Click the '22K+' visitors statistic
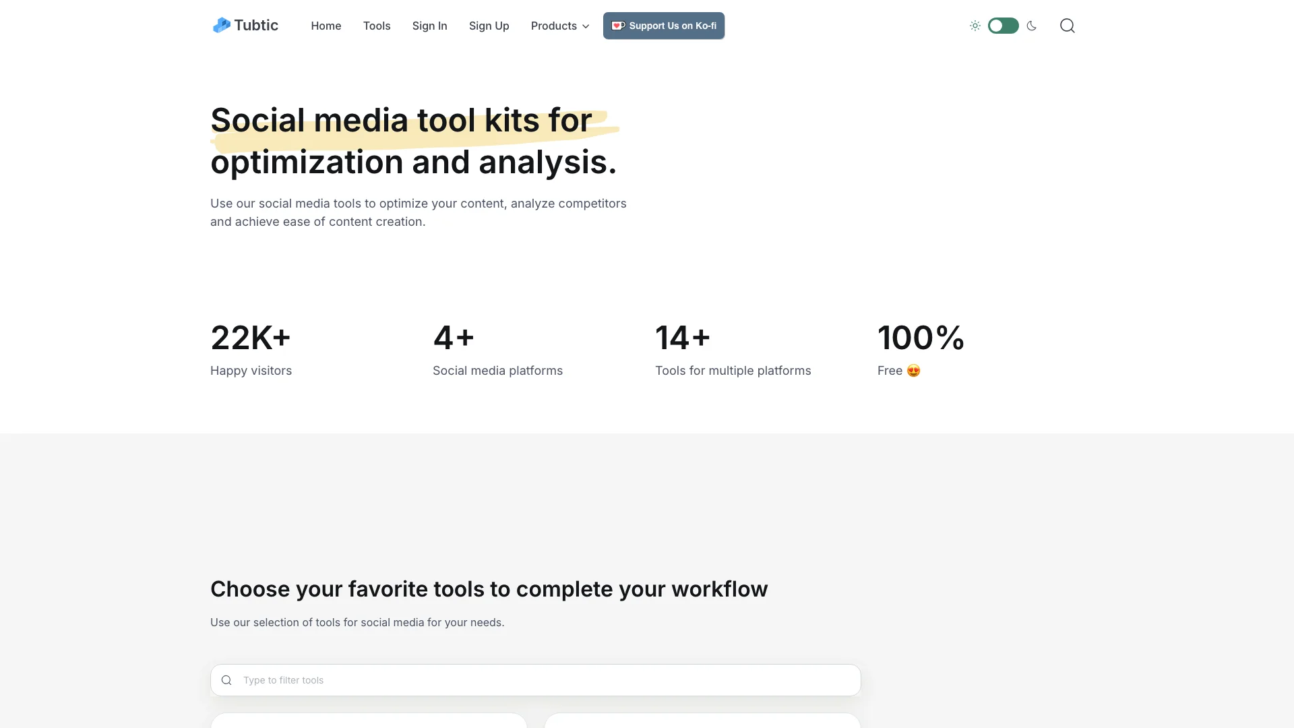This screenshot has width=1294, height=728. [x=250, y=338]
